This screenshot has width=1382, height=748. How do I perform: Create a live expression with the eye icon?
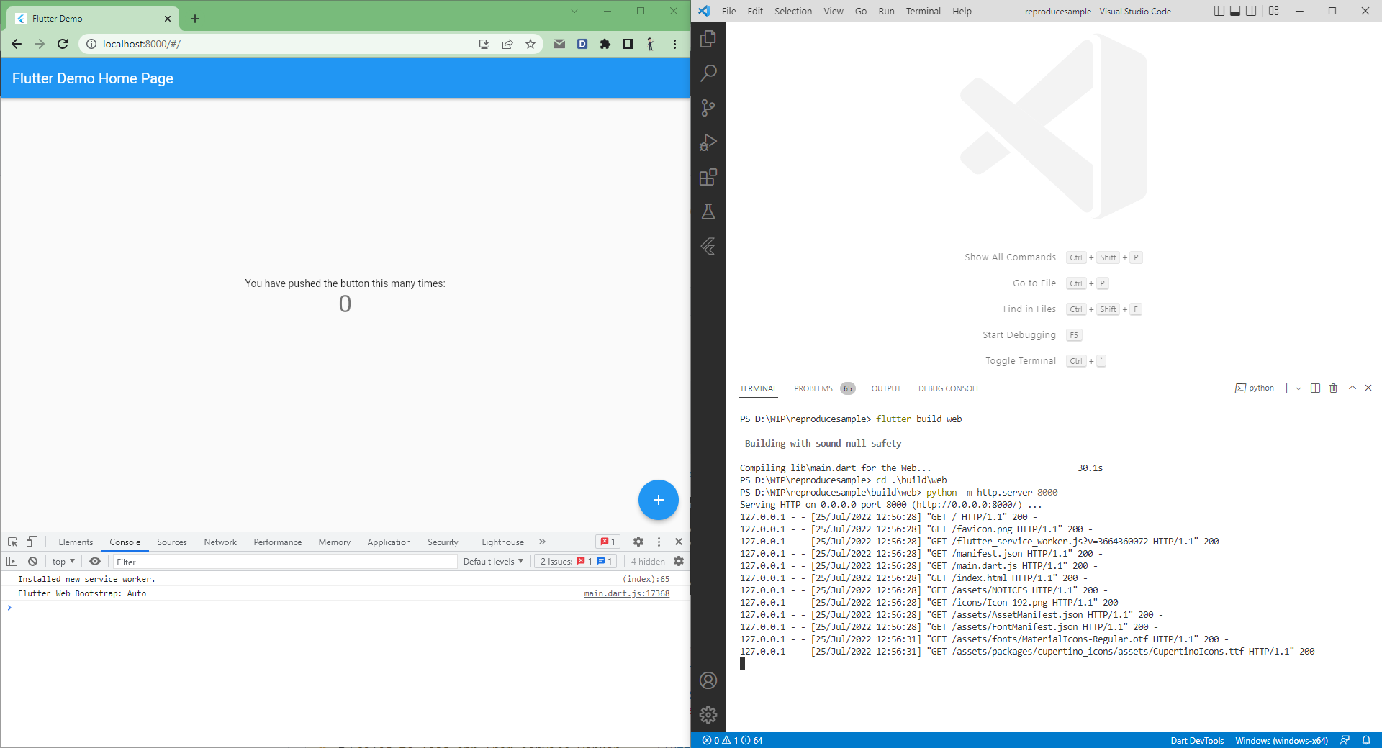(x=95, y=561)
